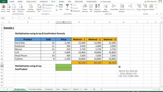Select green cell D16
The width and height of the screenshot is (163, 92).
point(63,69)
